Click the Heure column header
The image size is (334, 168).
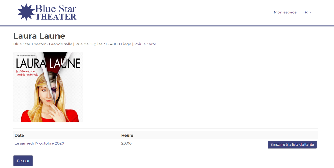click(x=127, y=135)
